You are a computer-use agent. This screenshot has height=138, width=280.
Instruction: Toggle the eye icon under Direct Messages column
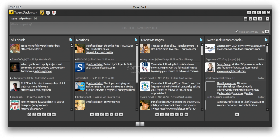point(172,115)
